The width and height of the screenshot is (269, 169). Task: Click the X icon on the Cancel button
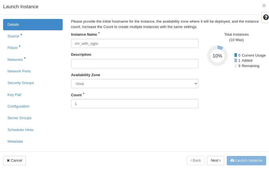[x=8, y=161]
